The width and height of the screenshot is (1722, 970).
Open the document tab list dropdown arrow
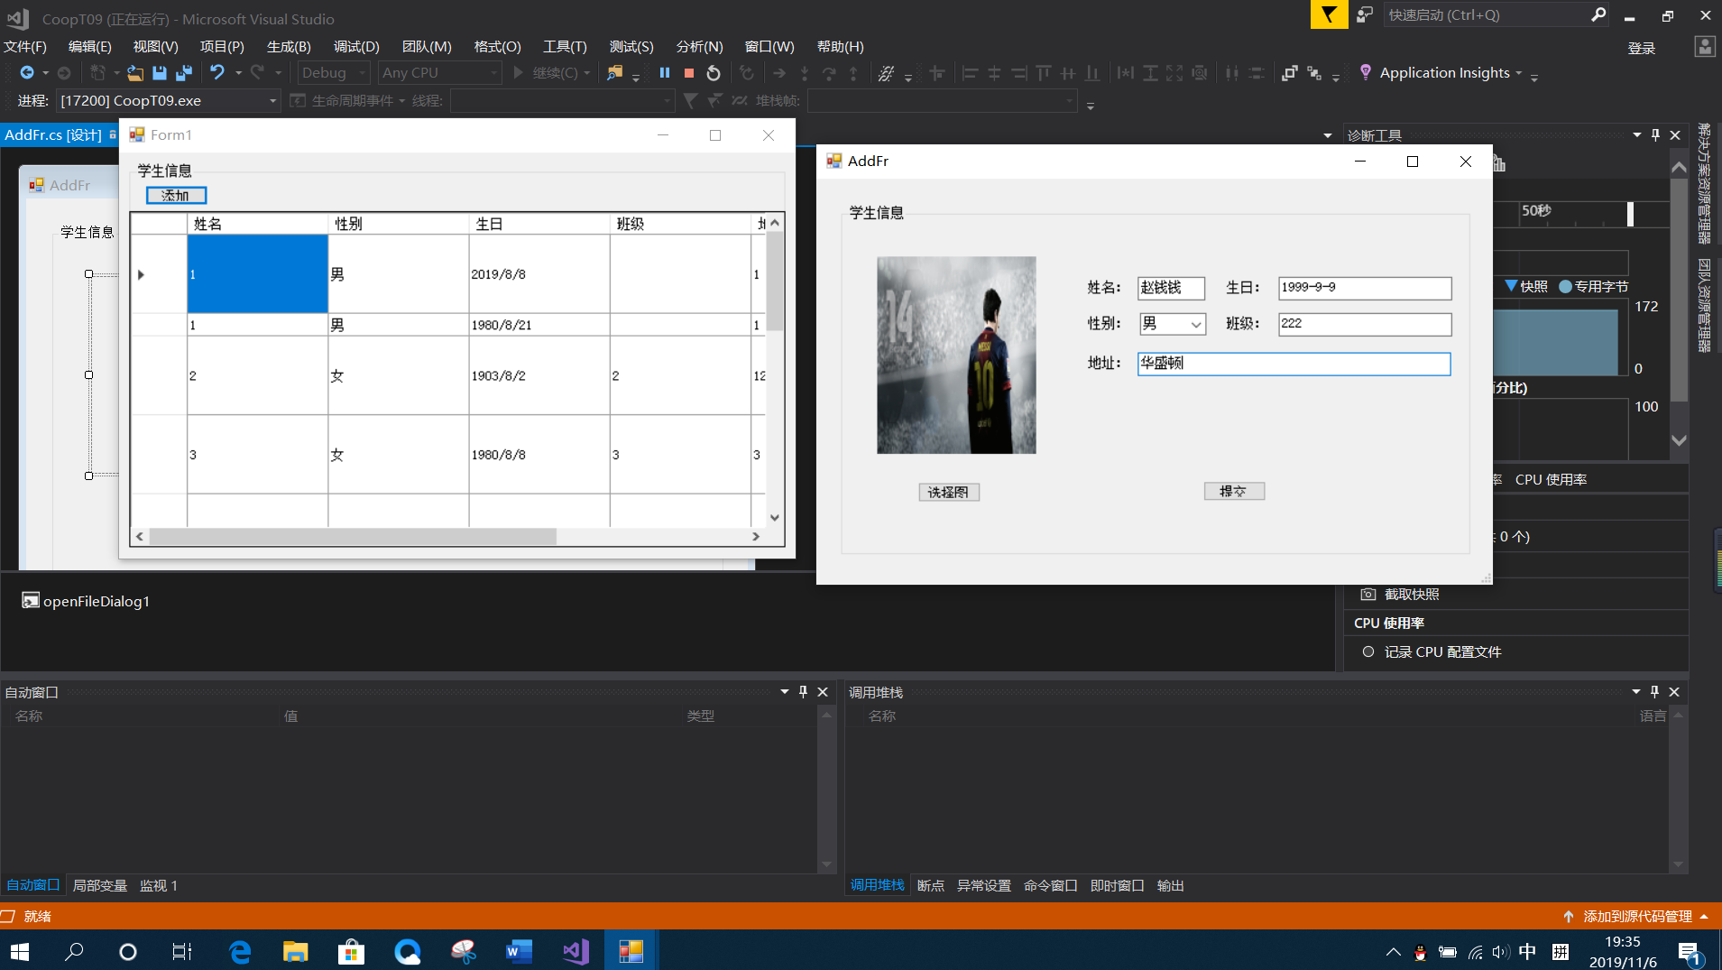click(x=1327, y=135)
